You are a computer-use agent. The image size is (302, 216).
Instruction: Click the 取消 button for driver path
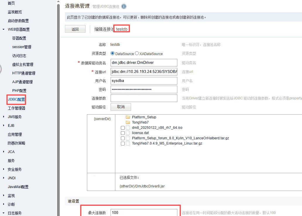[x=121, y=107]
